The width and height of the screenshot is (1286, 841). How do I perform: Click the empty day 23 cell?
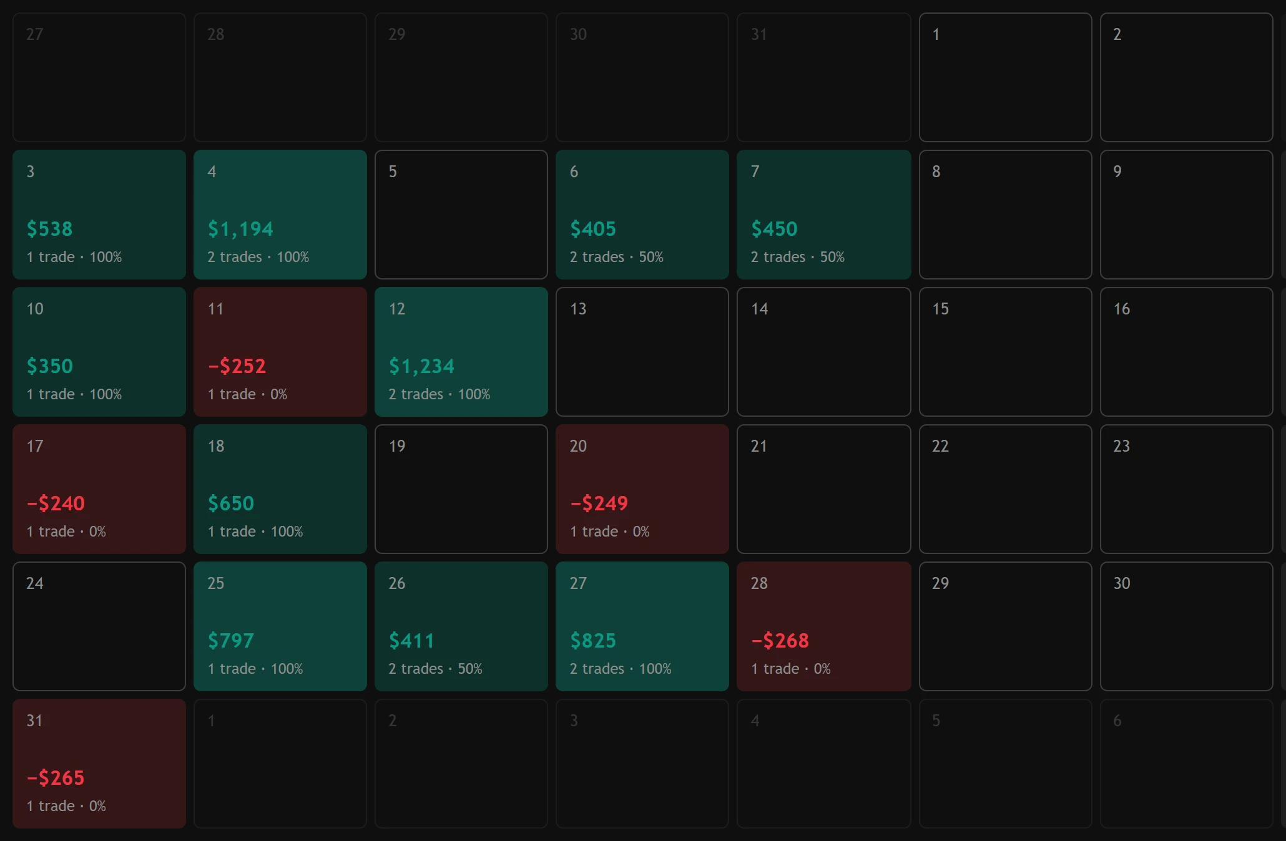[1186, 489]
